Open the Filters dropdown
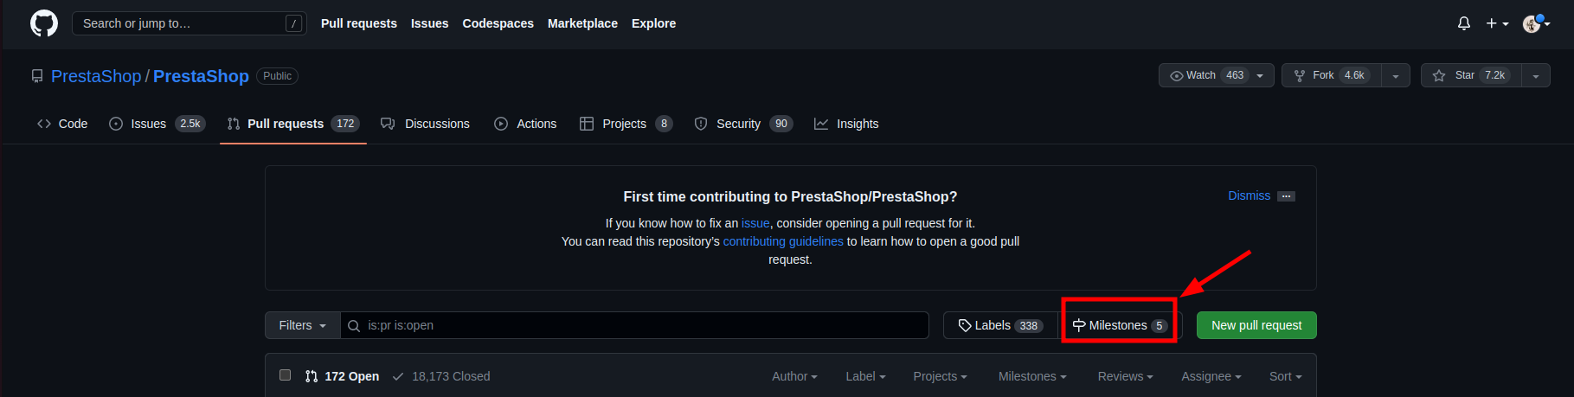Viewport: 1574px width, 397px height. pos(303,325)
